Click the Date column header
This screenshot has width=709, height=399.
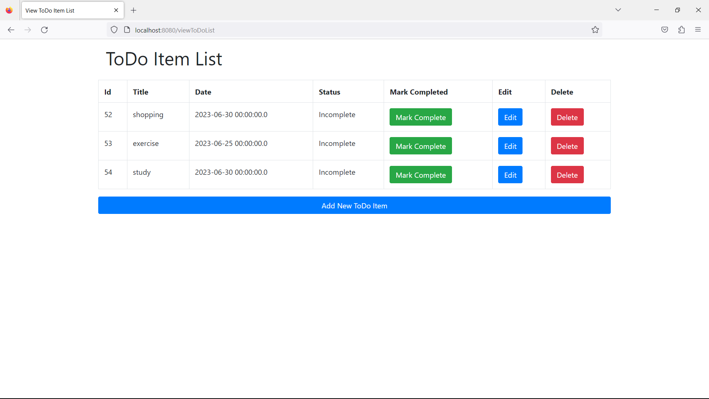pyautogui.click(x=251, y=92)
